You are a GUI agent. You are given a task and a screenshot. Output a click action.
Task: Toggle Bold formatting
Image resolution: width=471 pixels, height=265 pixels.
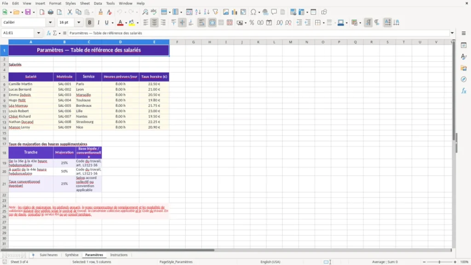point(90,23)
